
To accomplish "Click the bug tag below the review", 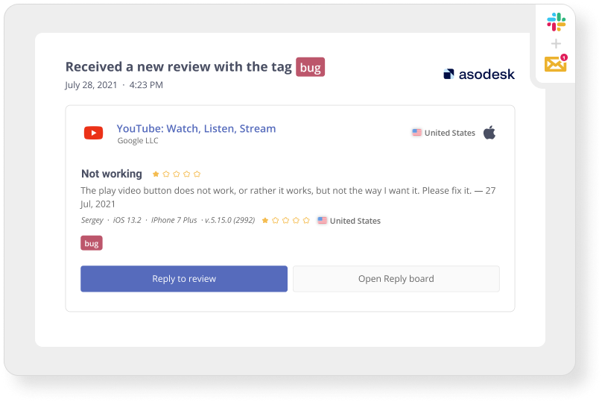I will point(92,243).
